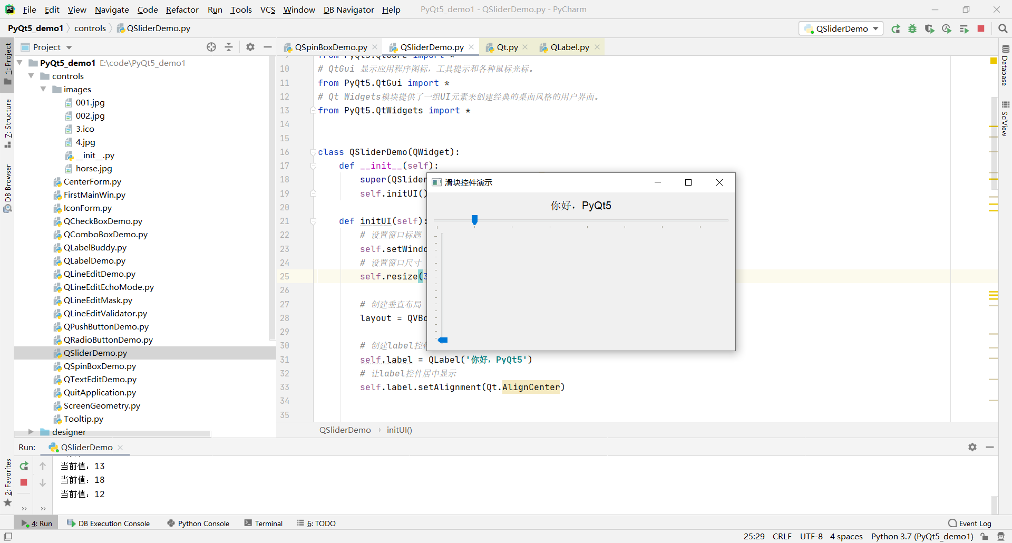Screen dimensions: 1012x543
Task: Switch to the QSpinBoxDemo.py tab
Action: [x=330, y=47]
